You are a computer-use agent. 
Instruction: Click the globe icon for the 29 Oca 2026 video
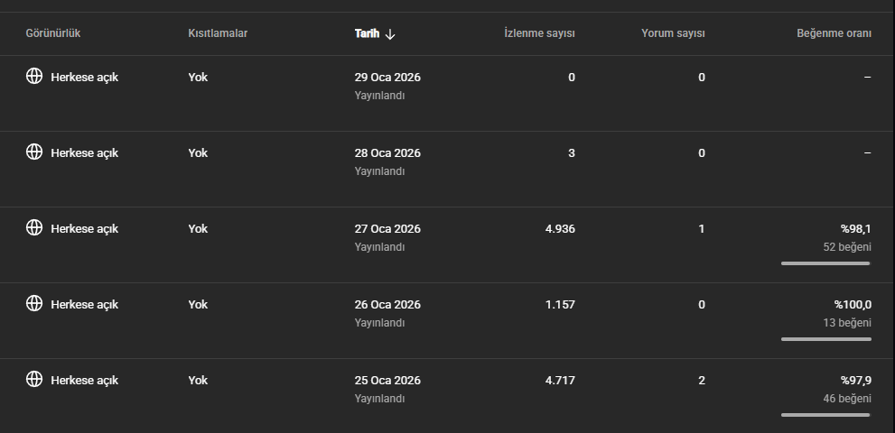(34, 76)
